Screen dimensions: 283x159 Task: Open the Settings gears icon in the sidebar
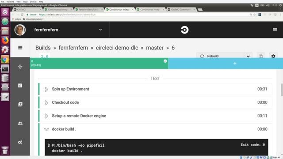click(x=20, y=142)
